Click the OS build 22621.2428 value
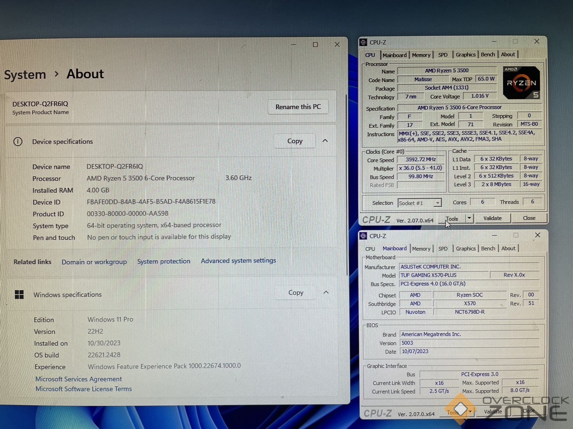This screenshot has height=429, width=573. point(104,355)
